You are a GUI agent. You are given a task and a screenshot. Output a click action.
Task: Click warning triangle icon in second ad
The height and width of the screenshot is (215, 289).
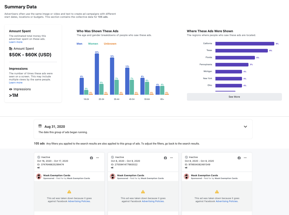click(x=143, y=192)
